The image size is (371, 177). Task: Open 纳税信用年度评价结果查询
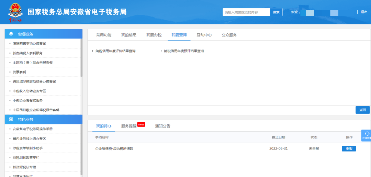tap(115, 51)
